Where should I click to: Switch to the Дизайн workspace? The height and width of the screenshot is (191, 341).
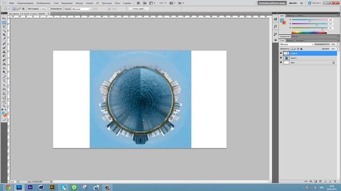coord(293,3)
